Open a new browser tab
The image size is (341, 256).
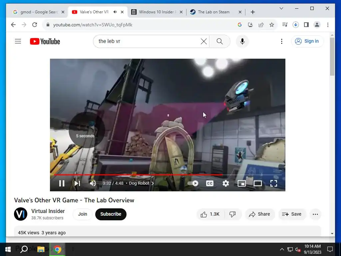[252, 12]
